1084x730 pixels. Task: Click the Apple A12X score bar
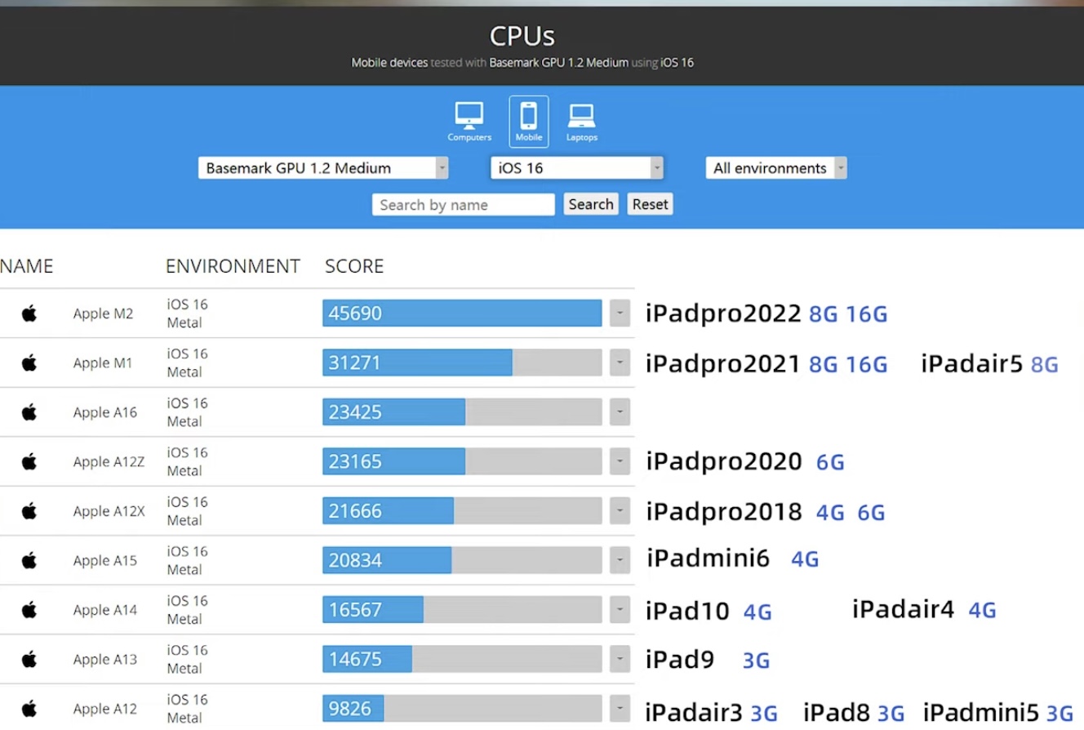(462, 511)
